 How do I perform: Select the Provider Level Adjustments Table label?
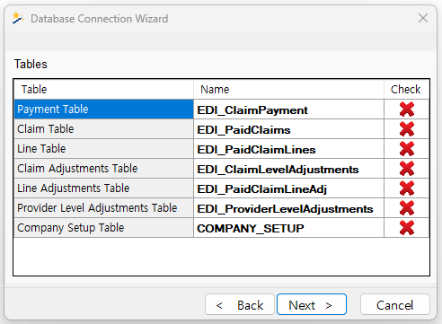(x=103, y=208)
